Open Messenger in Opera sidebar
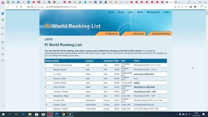The image size is (208, 117). [x=3, y=14]
